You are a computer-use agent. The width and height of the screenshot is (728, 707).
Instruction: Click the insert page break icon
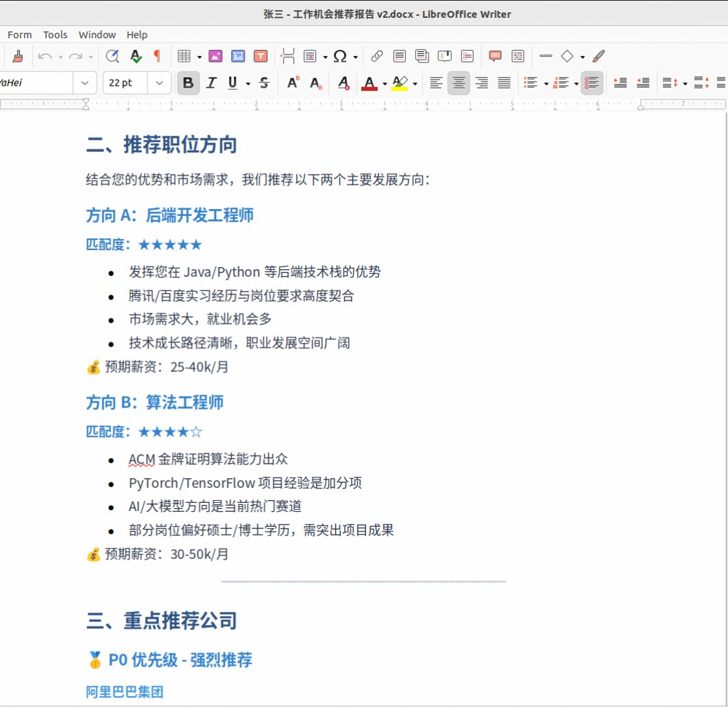coord(288,56)
